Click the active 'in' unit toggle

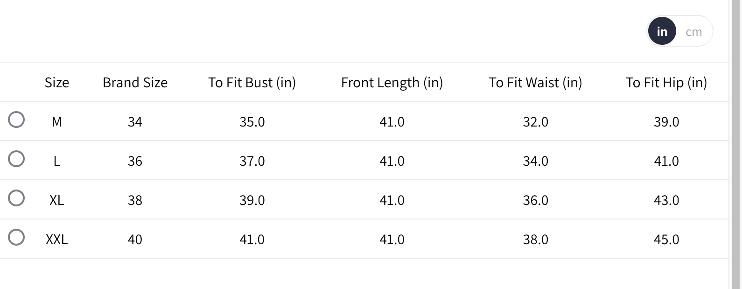[x=662, y=31]
